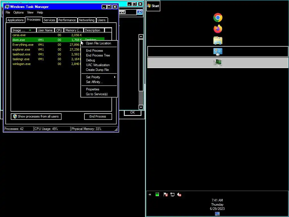Viewport: 289px width, 217px height.
Task: Click Show processes from all users
Action: [x=36, y=116]
